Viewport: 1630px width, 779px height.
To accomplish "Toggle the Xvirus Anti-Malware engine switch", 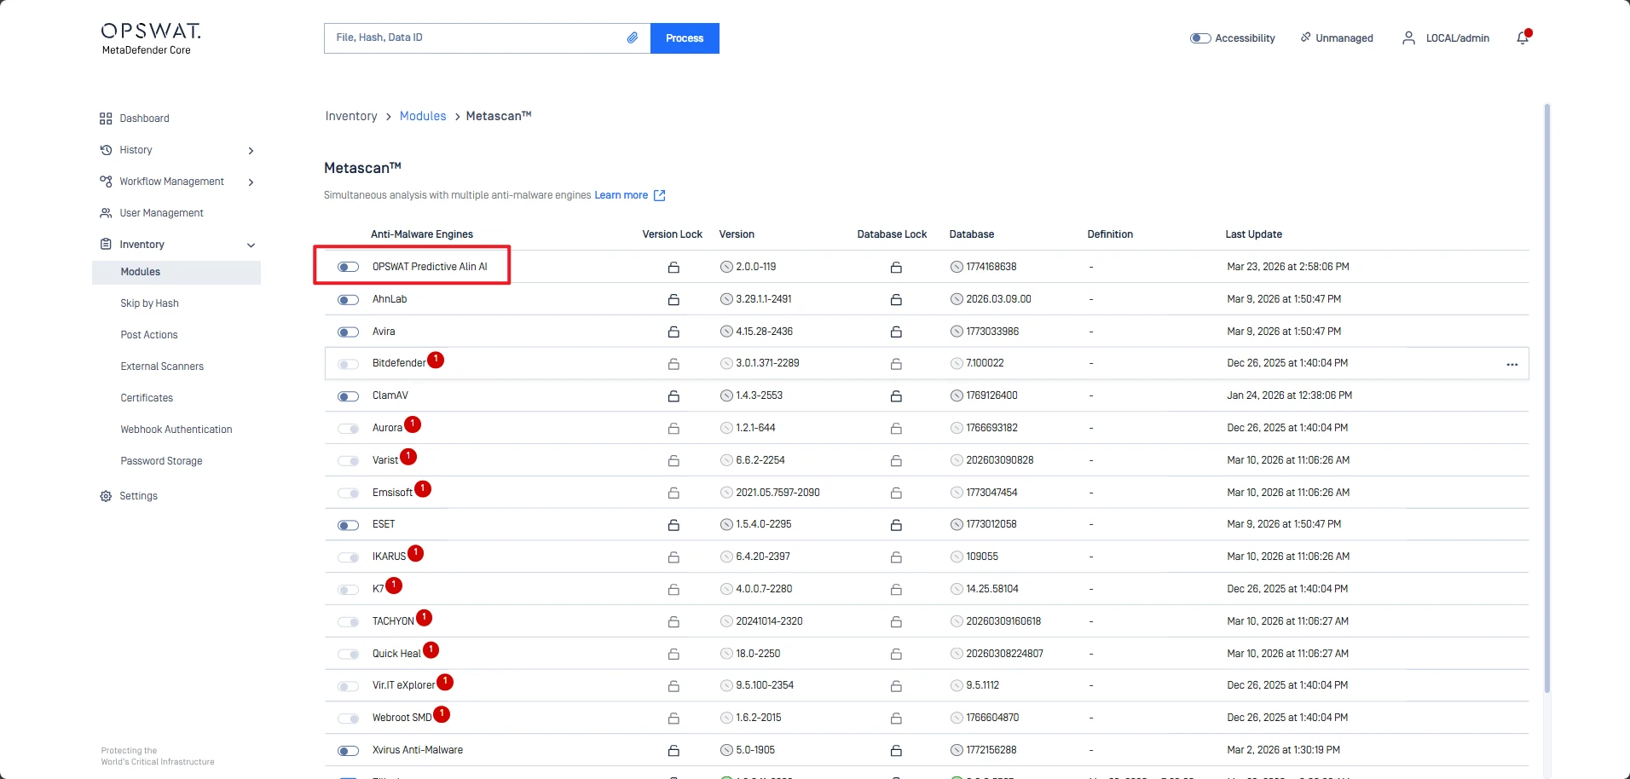I will pos(348,751).
